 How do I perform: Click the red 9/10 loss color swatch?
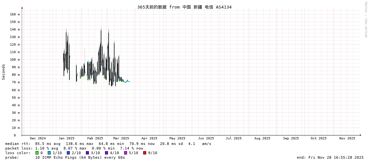coord(145,153)
